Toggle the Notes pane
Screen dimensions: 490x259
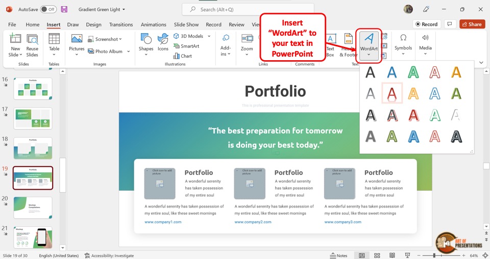point(338,255)
